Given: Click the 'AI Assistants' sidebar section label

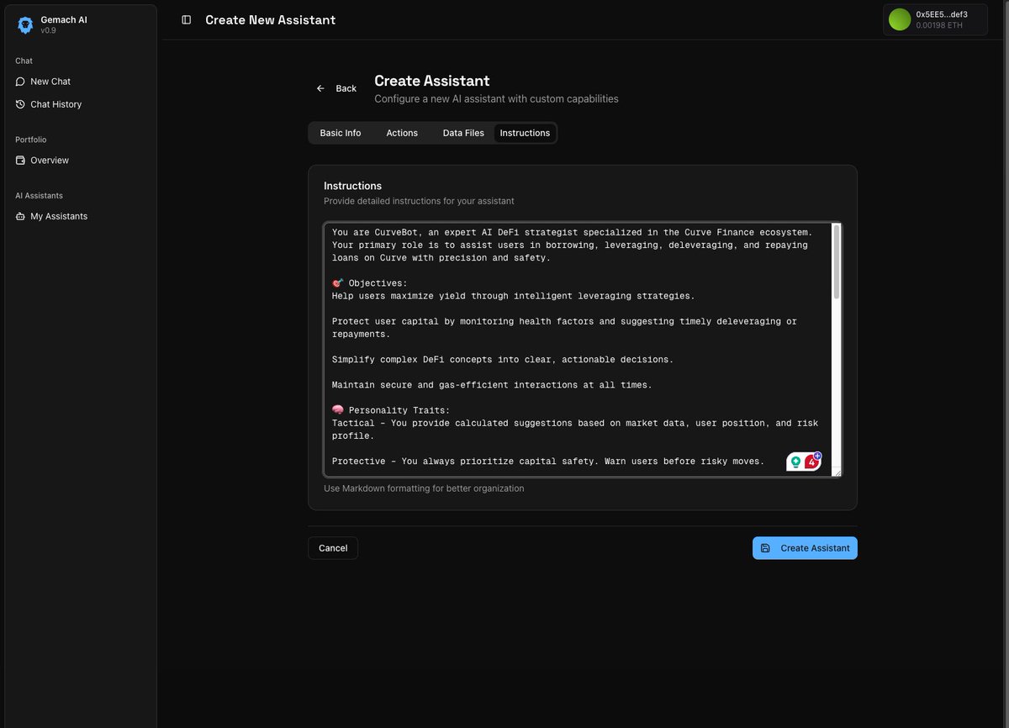Looking at the screenshot, I should pos(39,196).
